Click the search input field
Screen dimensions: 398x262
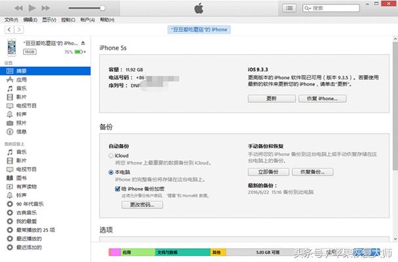[x=331, y=8]
